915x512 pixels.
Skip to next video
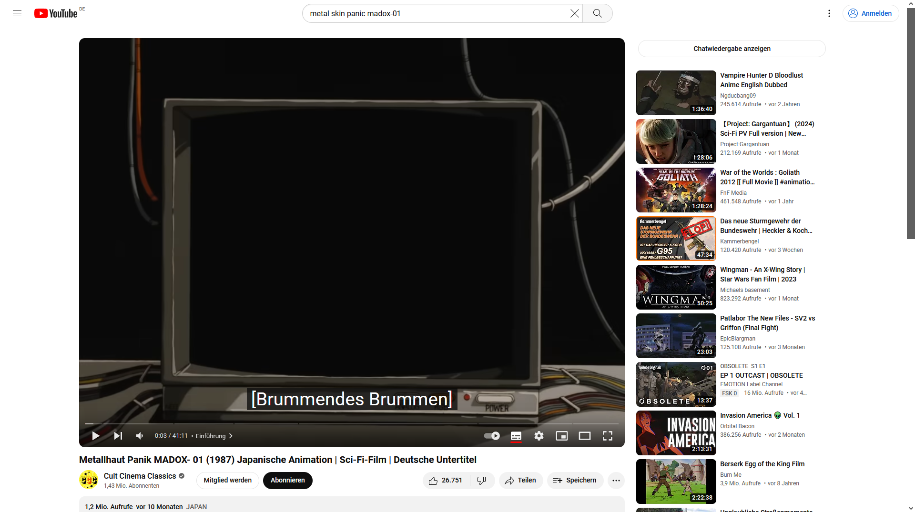(118, 436)
